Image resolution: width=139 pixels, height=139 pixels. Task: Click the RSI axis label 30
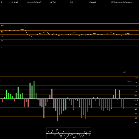(2, 41)
